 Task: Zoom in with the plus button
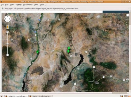point(7,32)
